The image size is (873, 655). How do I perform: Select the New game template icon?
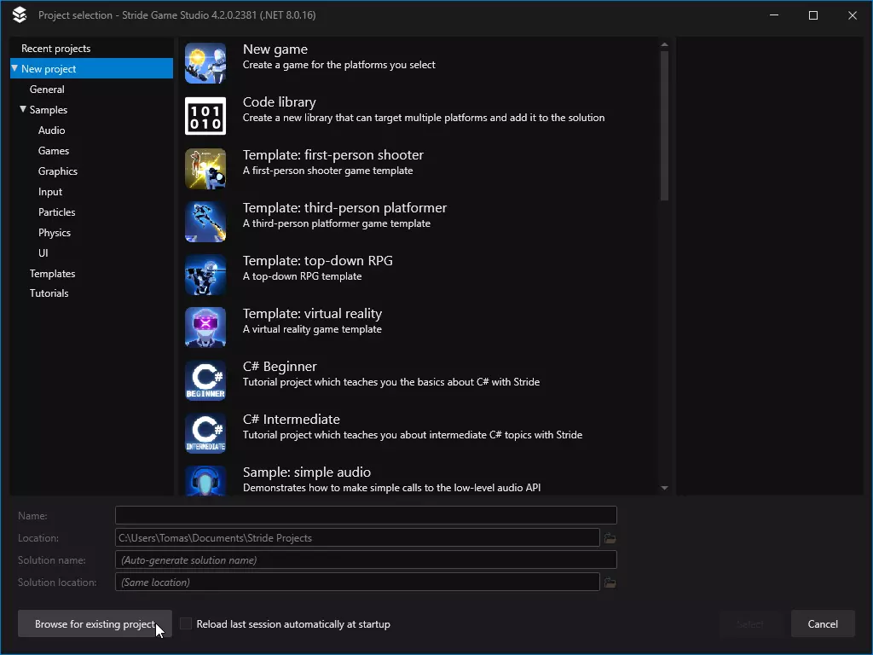click(x=205, y=63)
